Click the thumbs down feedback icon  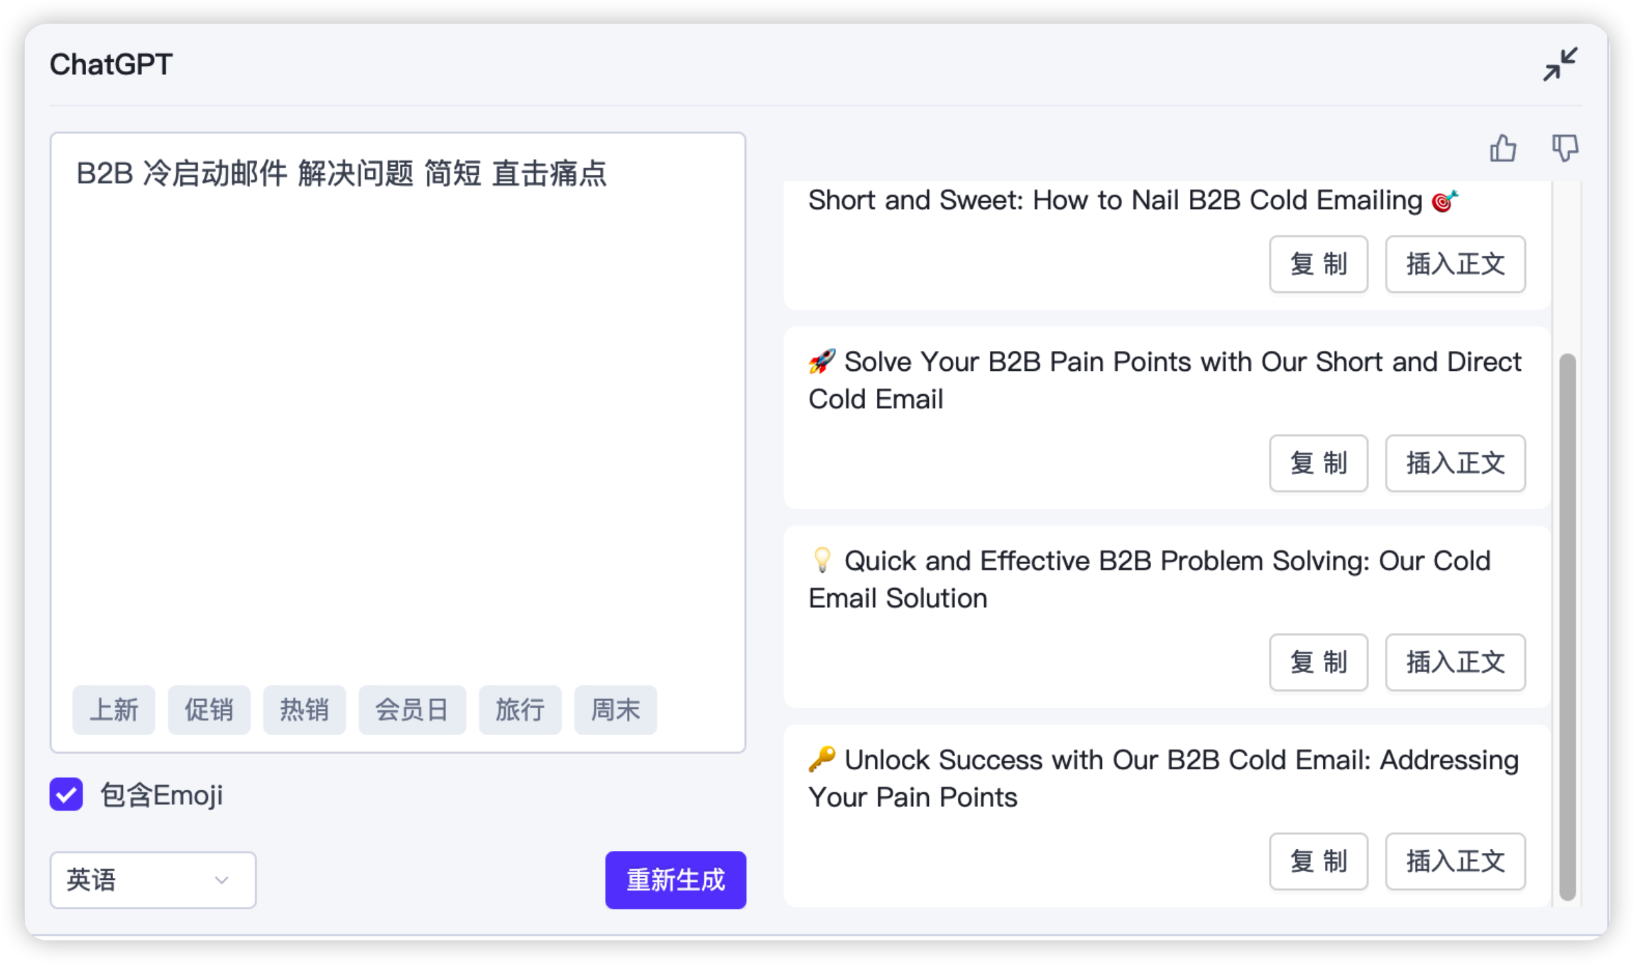[1565, 148]
